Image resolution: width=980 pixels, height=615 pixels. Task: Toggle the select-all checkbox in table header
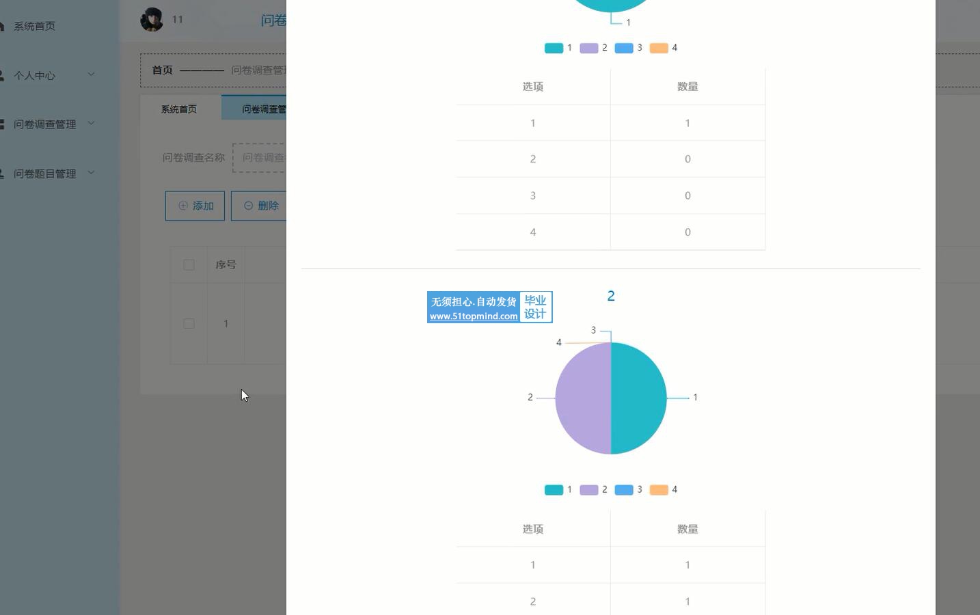189,264
